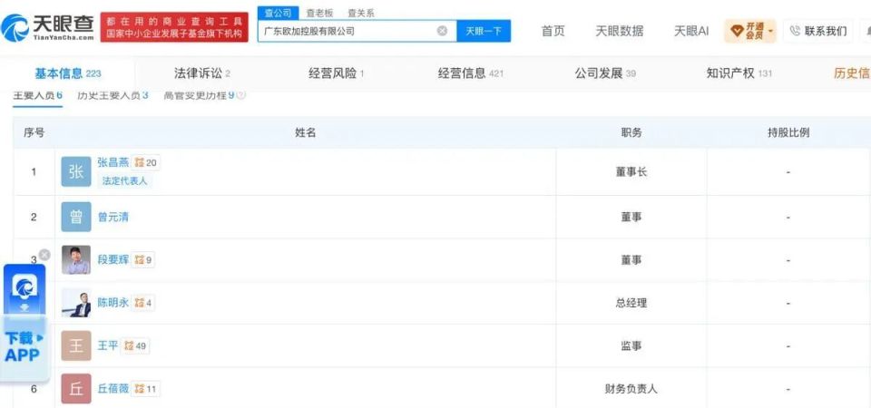Click the app logo icon in floating widget
The image size is (871, 408).
coord(24,287)
